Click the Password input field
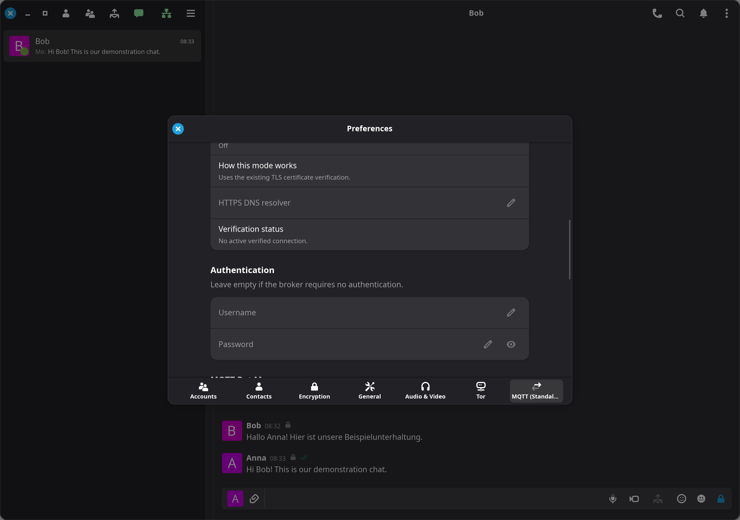 pyautogui.click(x=369, y=344)
